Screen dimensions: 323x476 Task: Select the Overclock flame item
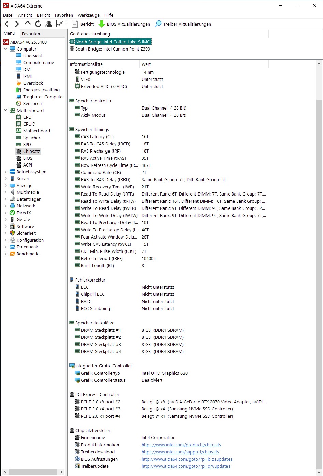[x=33, y=83]
